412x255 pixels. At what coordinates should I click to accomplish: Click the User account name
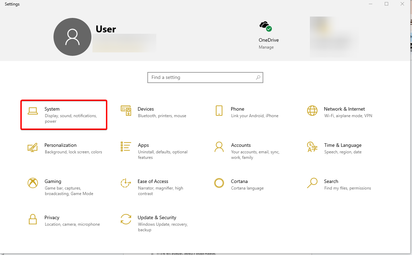106,29
